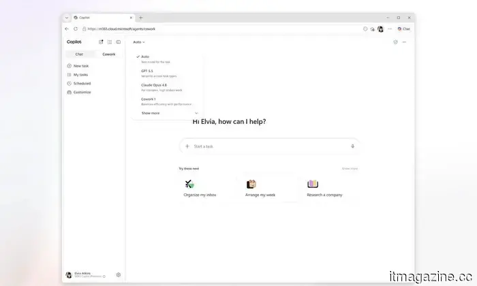Open the Copilot Chat button in browser toolbar
Viewport: 477px width, 286px height.
point(404,29)
